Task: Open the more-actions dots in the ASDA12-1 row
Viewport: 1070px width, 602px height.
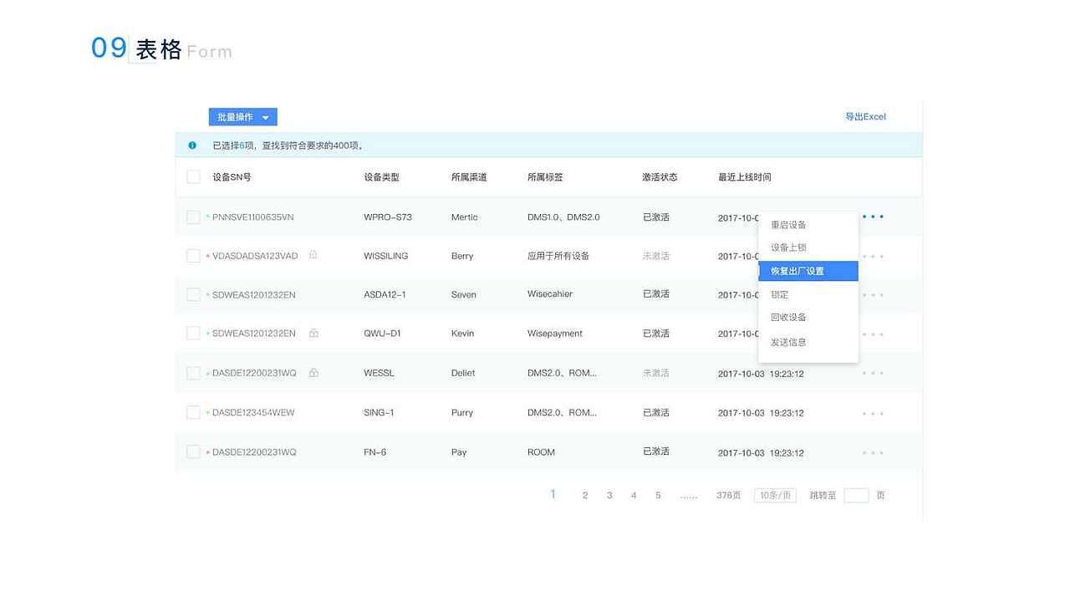Action: tap(873, 294)
